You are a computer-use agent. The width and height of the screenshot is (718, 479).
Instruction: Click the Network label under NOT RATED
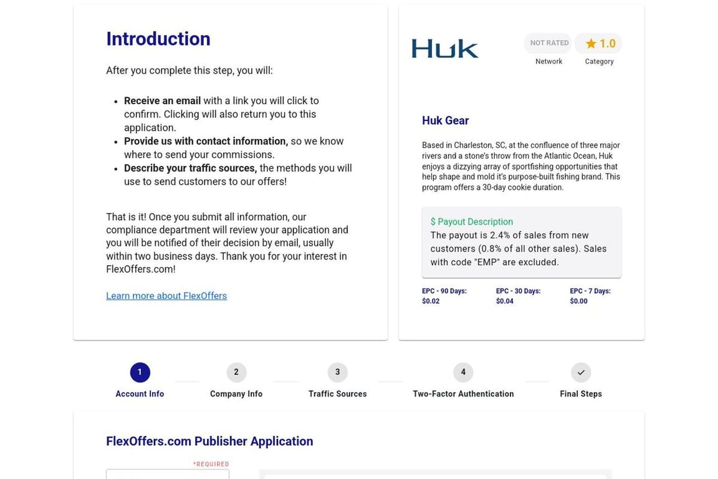[x=548, y=61]
